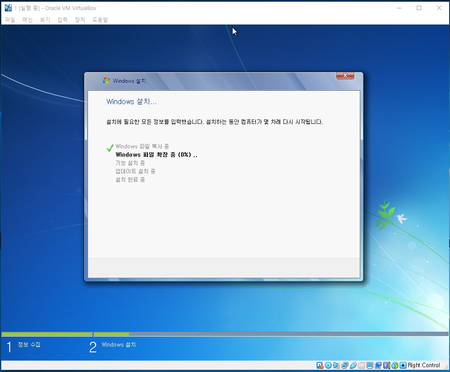This screenshot has width=450, height=372.
Task: Click the shared folders indicator icon
Action: pyautogui.click(x=361, y=365)
